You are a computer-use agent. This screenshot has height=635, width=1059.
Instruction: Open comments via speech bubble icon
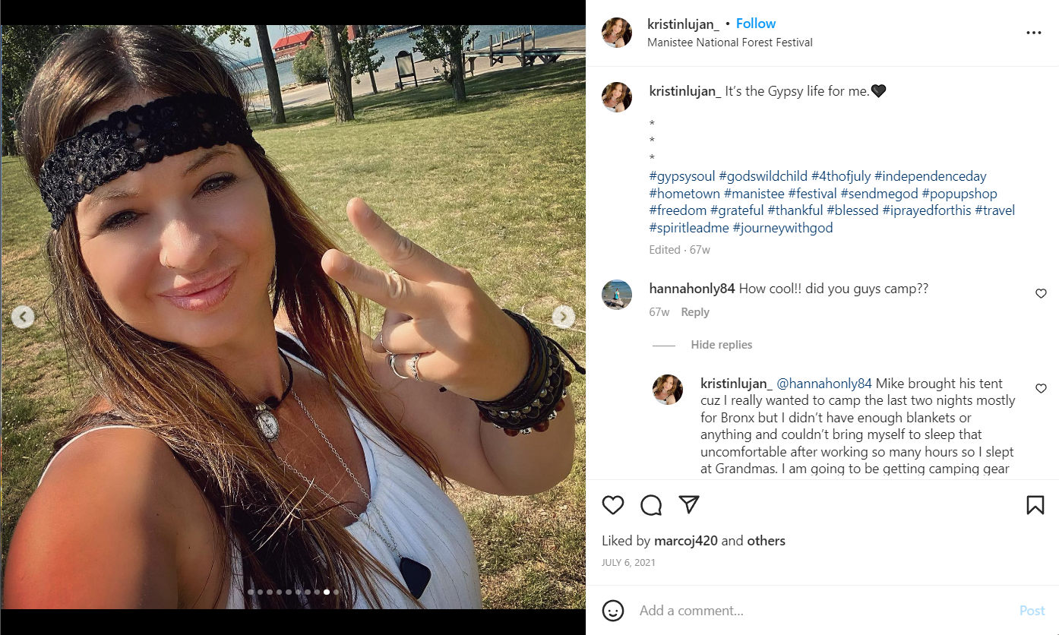click(651, 505)
